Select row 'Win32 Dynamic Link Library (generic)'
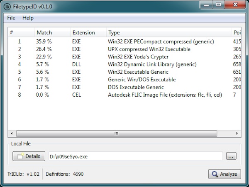The image size is (249, 187). click(124, 64)
